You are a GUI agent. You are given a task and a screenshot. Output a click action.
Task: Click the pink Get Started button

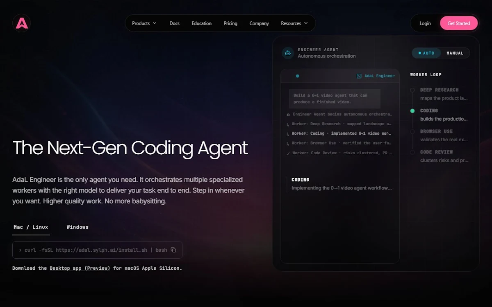point(459,23)
